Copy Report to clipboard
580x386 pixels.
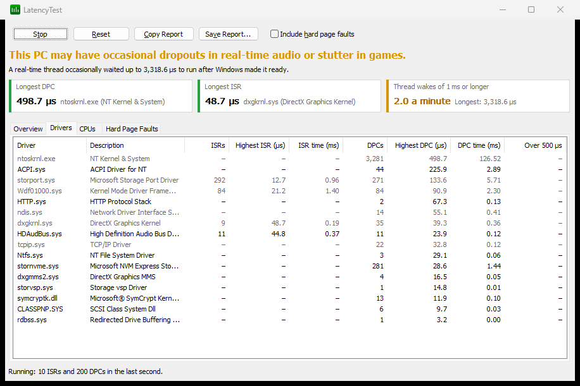pos(163,34)
